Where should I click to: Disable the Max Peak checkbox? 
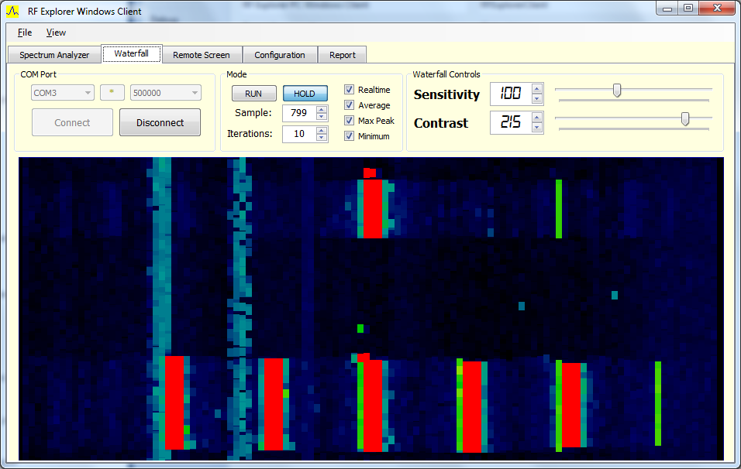(350, 121)
